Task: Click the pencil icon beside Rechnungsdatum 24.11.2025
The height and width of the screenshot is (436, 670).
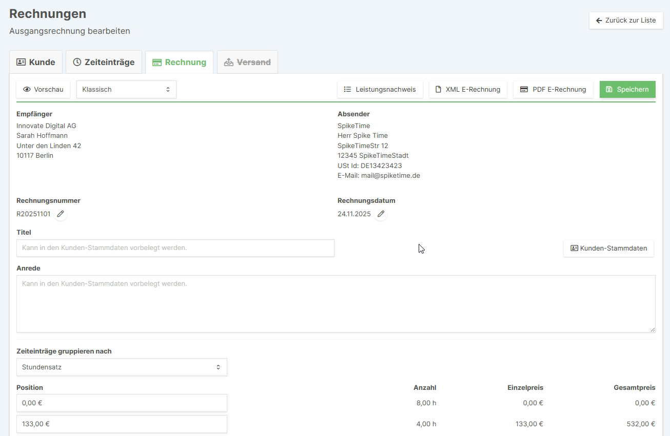Action: click(381, 214)
